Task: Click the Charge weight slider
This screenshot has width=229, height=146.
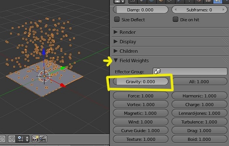Action: click(x=199, y=105)
